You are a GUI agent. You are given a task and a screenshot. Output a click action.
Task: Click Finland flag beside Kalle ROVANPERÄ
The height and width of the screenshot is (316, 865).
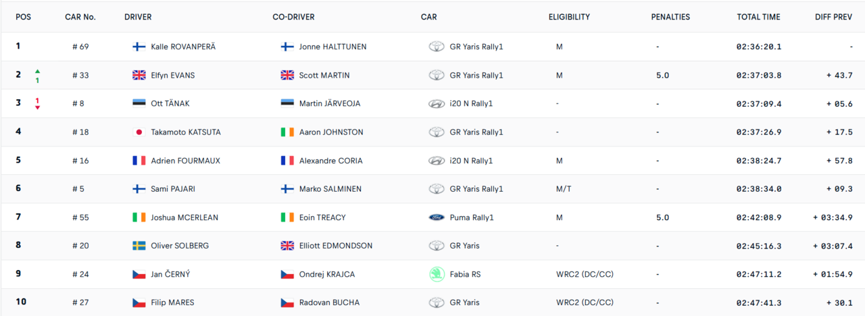[139, 47]
